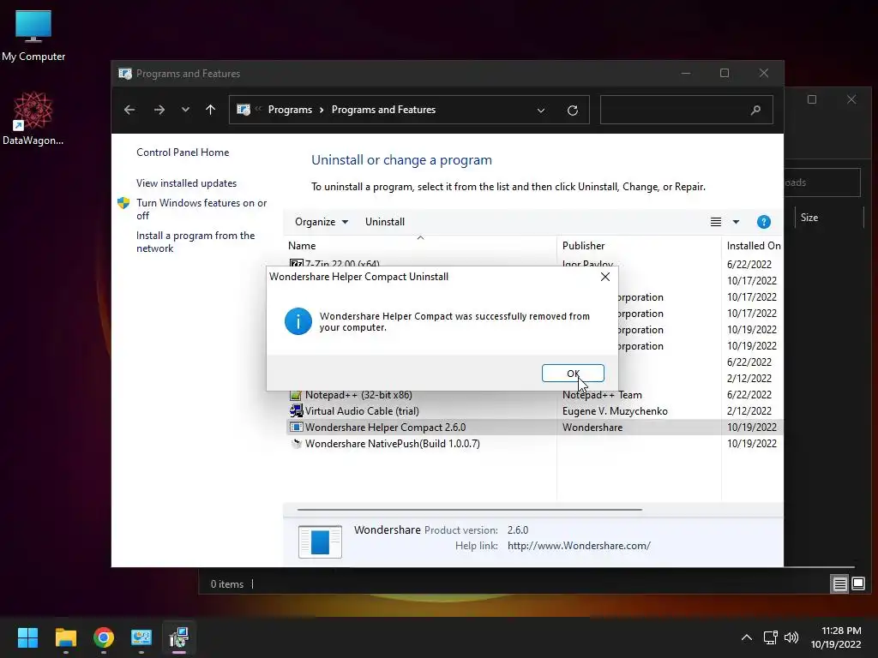Click the blue information icon in dialog
878x658 pixels.
(298, 321)
